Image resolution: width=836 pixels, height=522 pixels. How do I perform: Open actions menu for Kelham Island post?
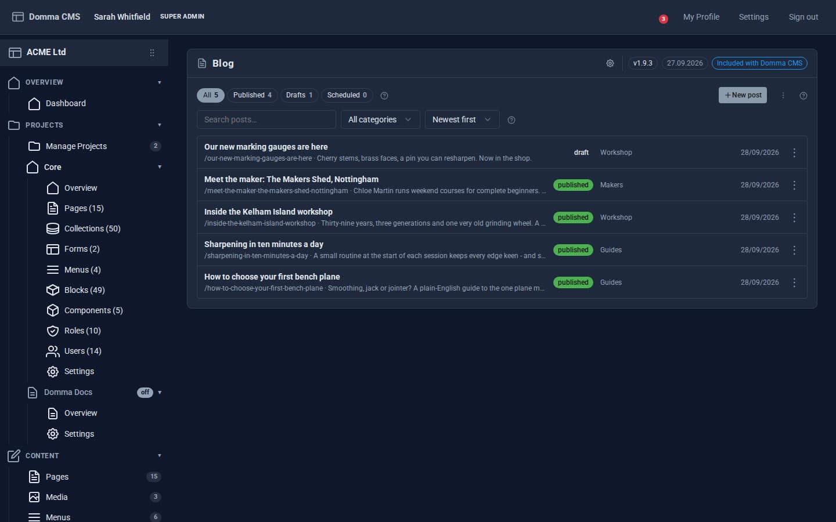coord(794,217)
